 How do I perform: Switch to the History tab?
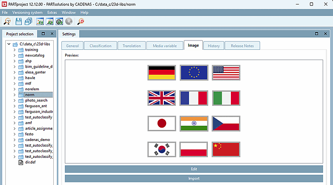coord(214,46)
